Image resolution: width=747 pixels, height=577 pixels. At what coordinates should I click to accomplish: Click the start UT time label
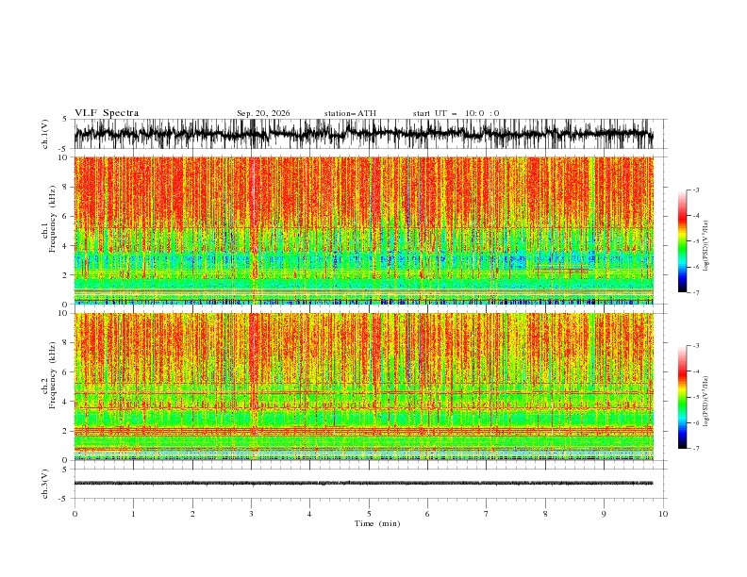point(456,113)
